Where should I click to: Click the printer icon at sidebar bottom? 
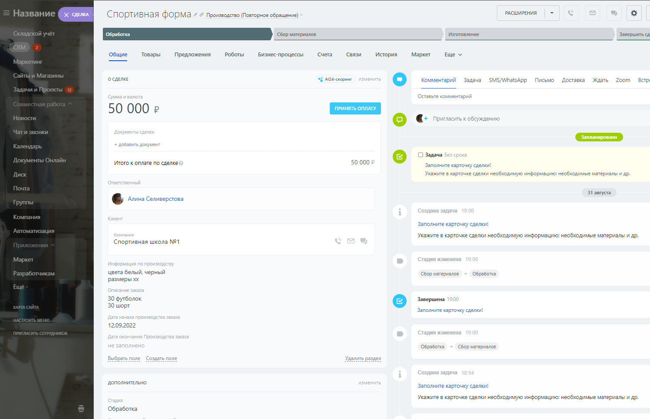[81, 409]
